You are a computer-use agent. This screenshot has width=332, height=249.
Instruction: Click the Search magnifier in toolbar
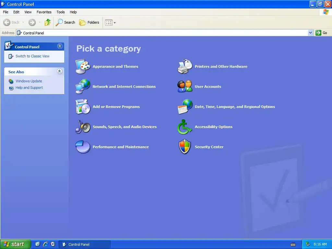(59, 22)
